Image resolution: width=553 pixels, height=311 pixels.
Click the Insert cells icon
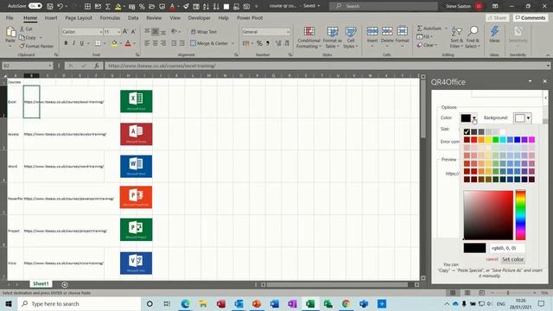(372, 32)
